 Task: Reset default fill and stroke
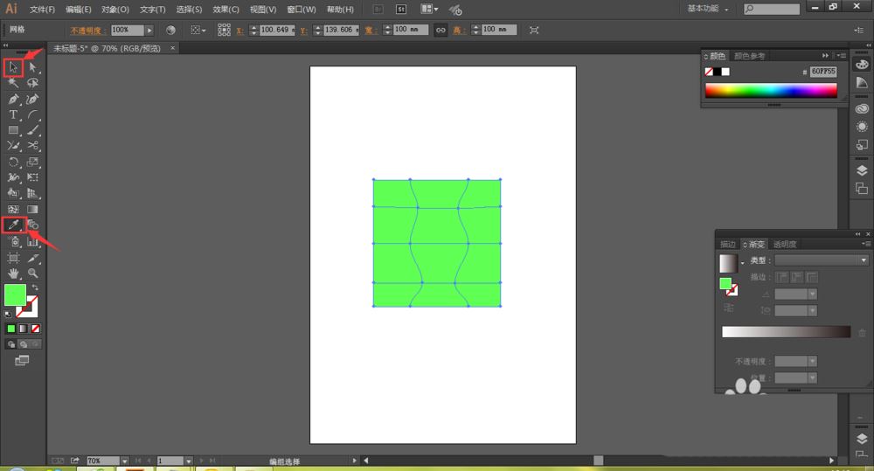8,315
